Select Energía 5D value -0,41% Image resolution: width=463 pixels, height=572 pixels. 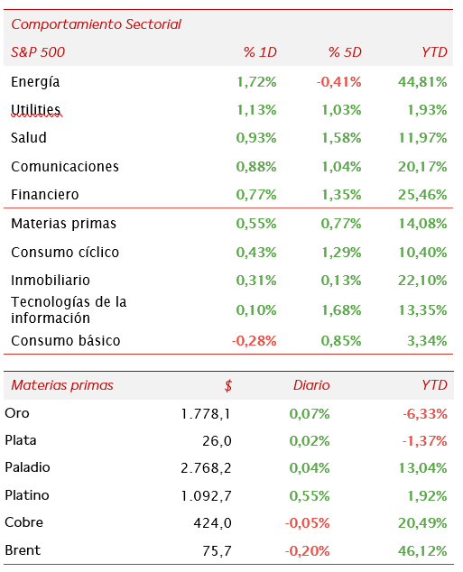(339, 82)
